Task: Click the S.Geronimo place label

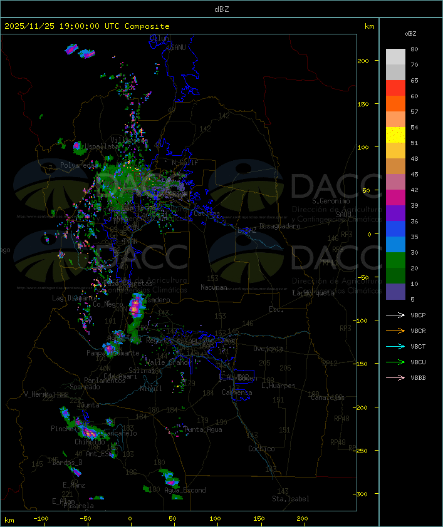Action: (331, 201)
